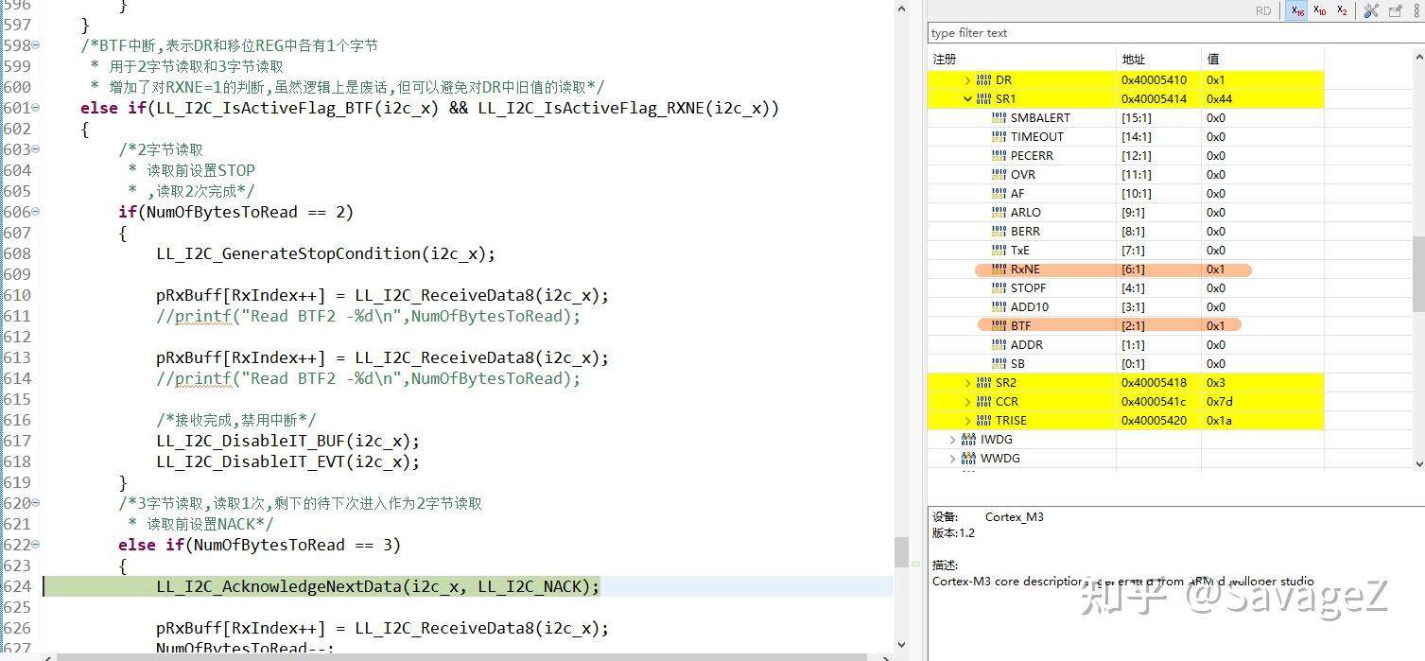Viewport: 1425px width, 661px height.
Task: Click line number 624 in the editor
Action: tap(19, 586)
